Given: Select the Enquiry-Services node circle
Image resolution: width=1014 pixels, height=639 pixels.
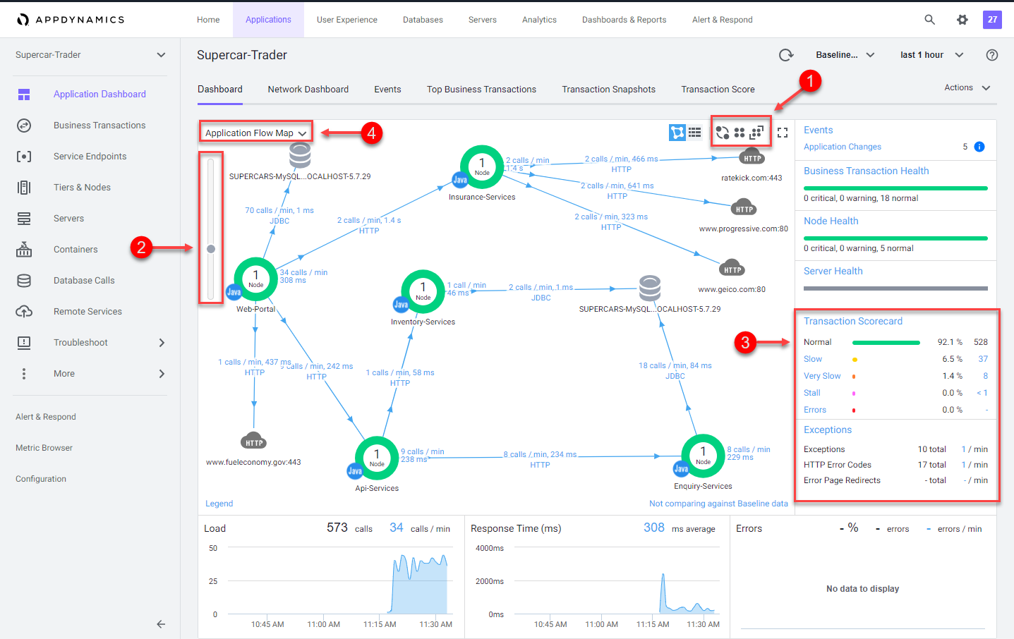Looking at the screenshot, I should point(703,456).
